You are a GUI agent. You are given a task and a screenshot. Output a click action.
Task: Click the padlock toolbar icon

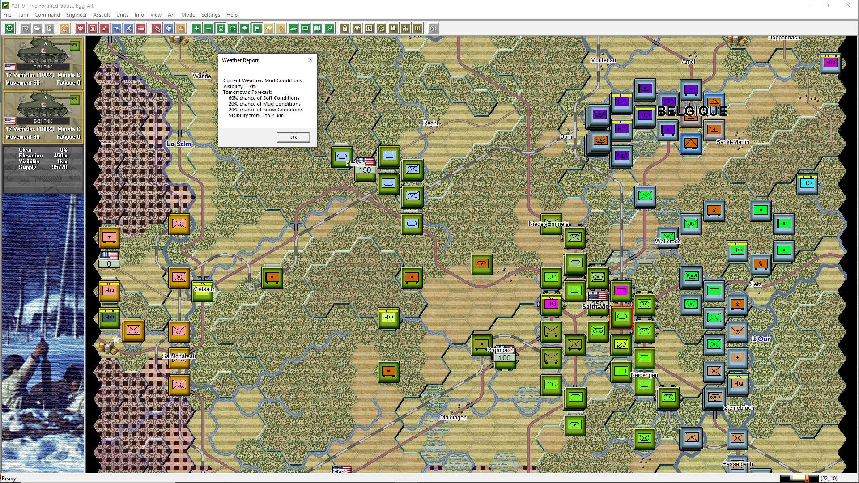tap(345, 28)
